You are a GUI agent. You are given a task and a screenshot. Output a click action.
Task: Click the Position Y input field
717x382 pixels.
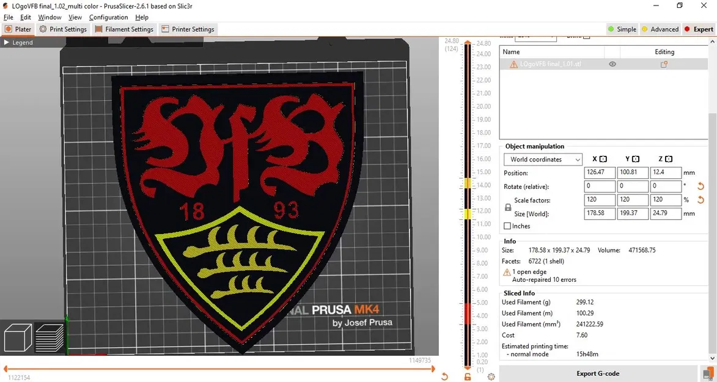[633, 172]
